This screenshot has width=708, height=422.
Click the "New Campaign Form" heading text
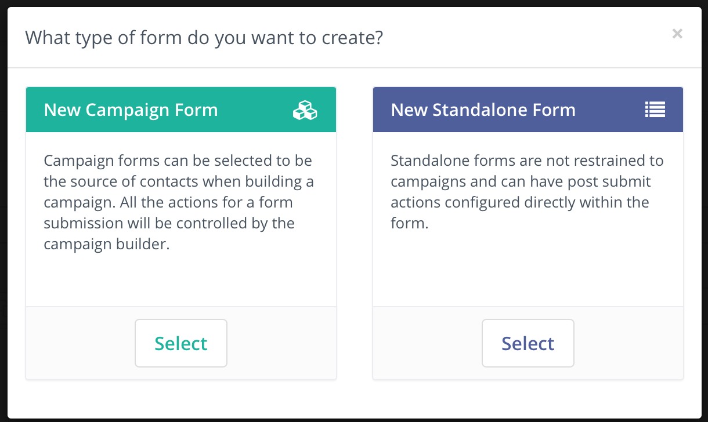coord(131,110)
